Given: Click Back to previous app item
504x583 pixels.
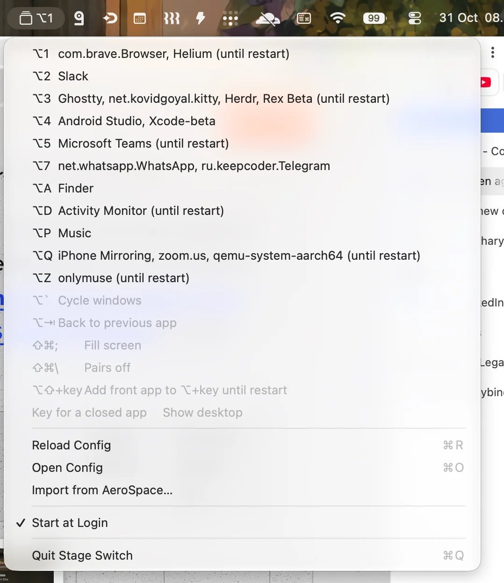Looking at the screenshot, I should pos(242,323).
